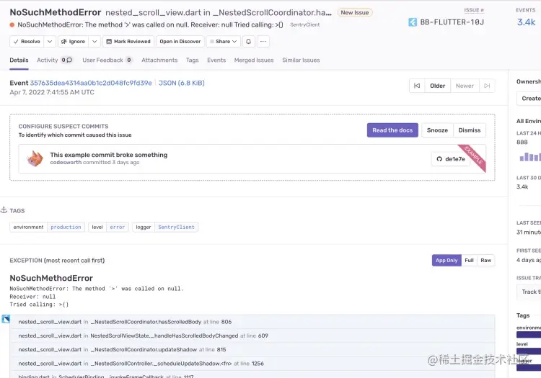This screenshot has width=541, height=378.
Task: Expand the updateShadow frame at line 815
Action: [252, 349]
